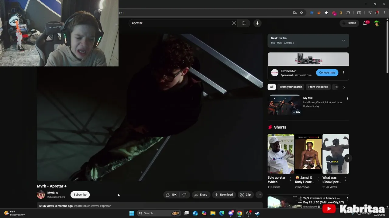Click the install app icon in address bar
Viewport: 389px width, 218px height.
click(x=295, y=13)
